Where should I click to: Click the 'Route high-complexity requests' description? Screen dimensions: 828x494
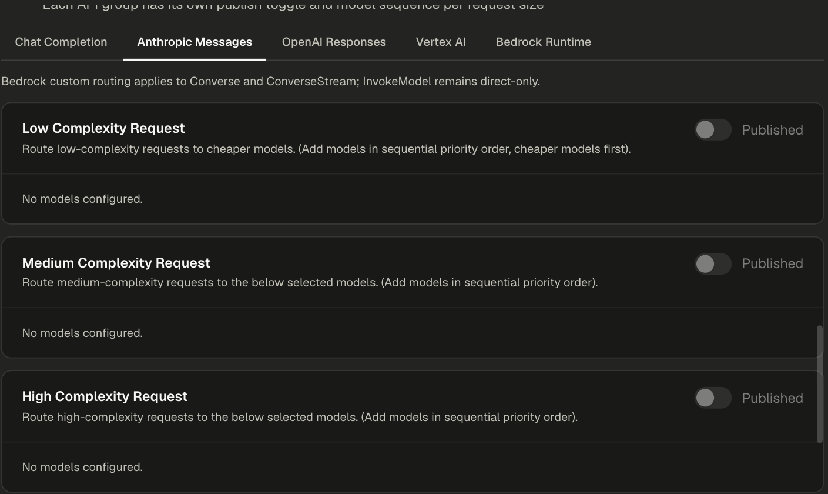click(x=300, y=417)
